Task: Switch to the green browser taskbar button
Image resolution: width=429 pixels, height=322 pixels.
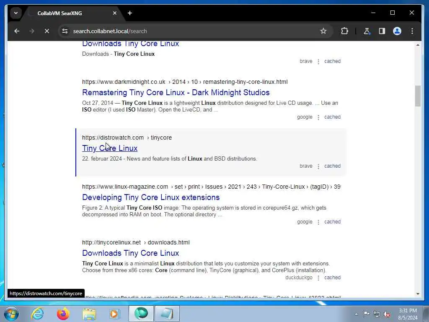Action: pos(141,314)
